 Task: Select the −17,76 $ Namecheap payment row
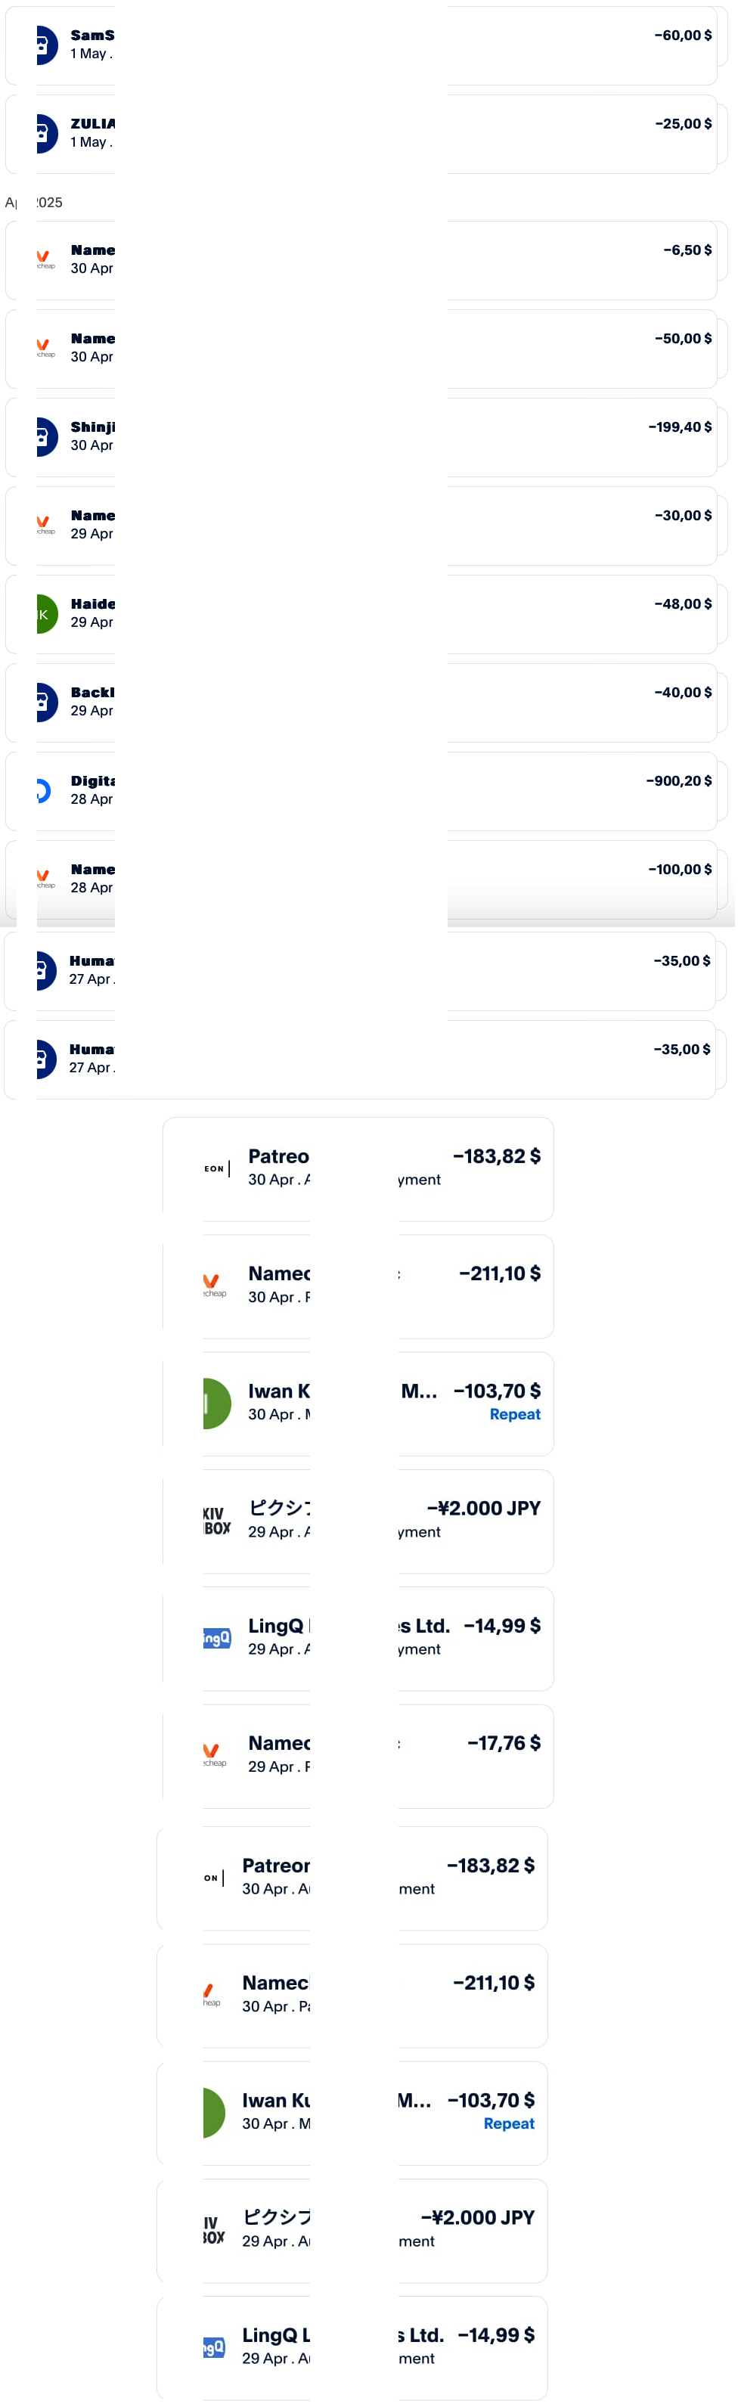pos(358,1757)
